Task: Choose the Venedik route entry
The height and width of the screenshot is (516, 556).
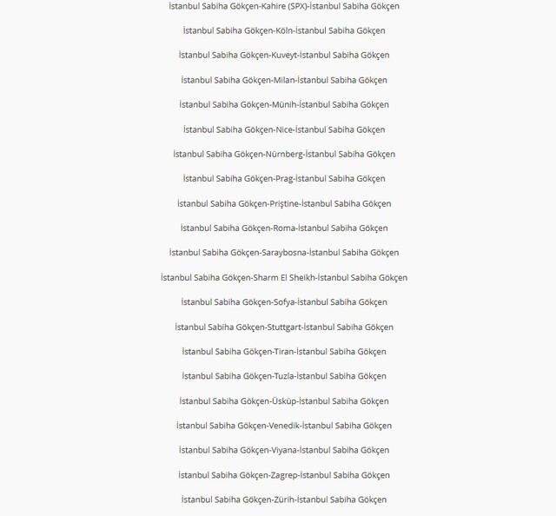Action: tap(284, 426)
